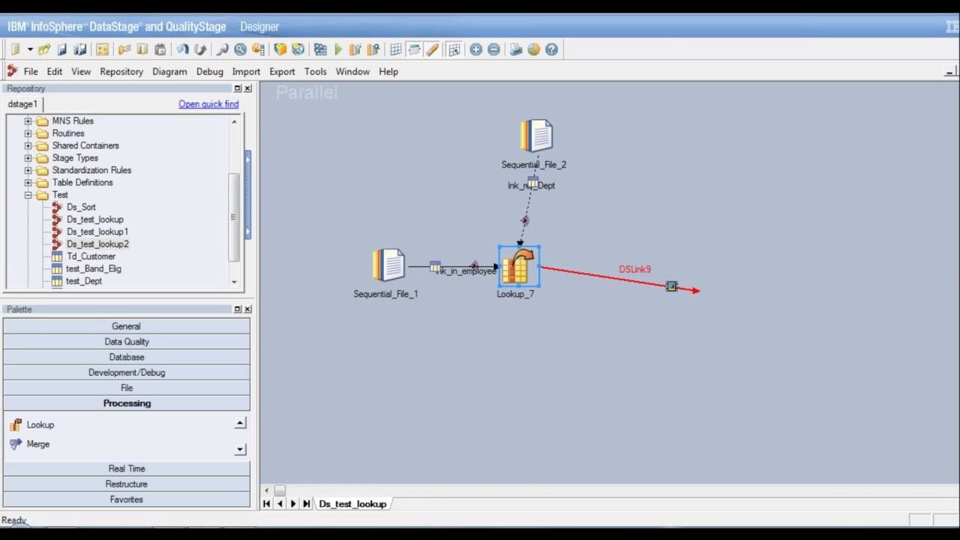
Task: Close the Palette panel
Action: point(247,309)
